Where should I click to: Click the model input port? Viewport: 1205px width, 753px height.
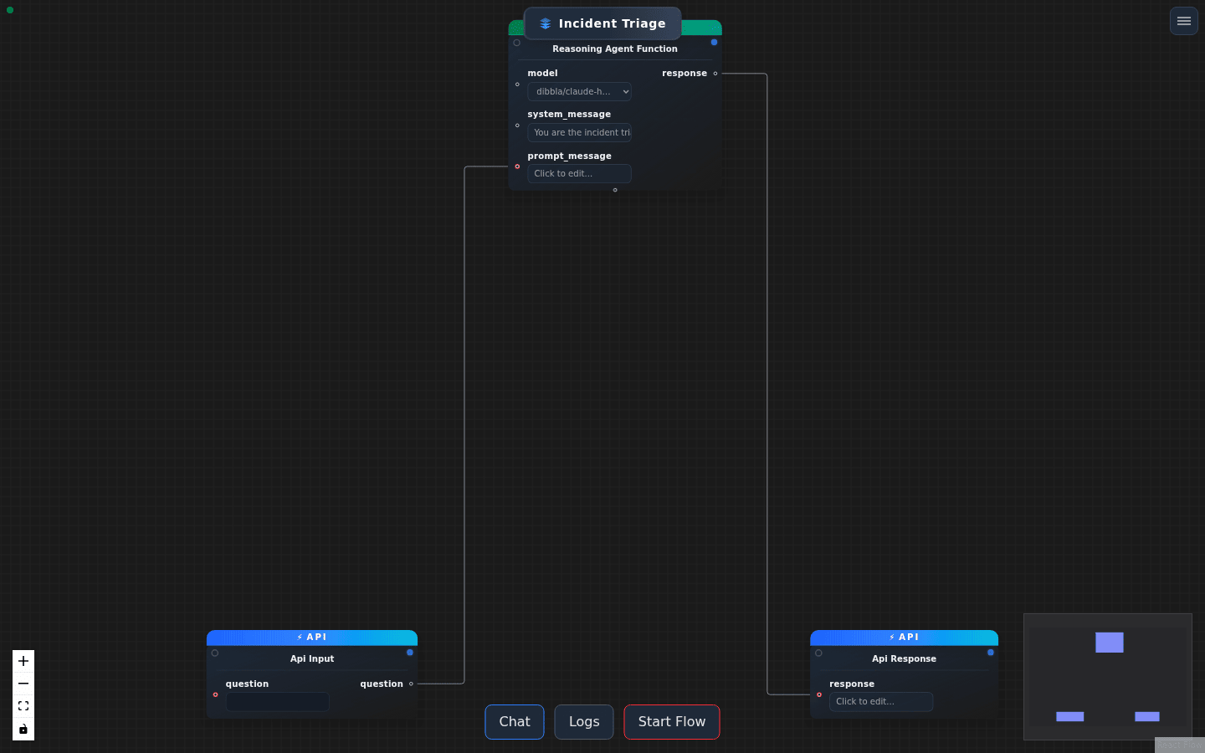517,85
